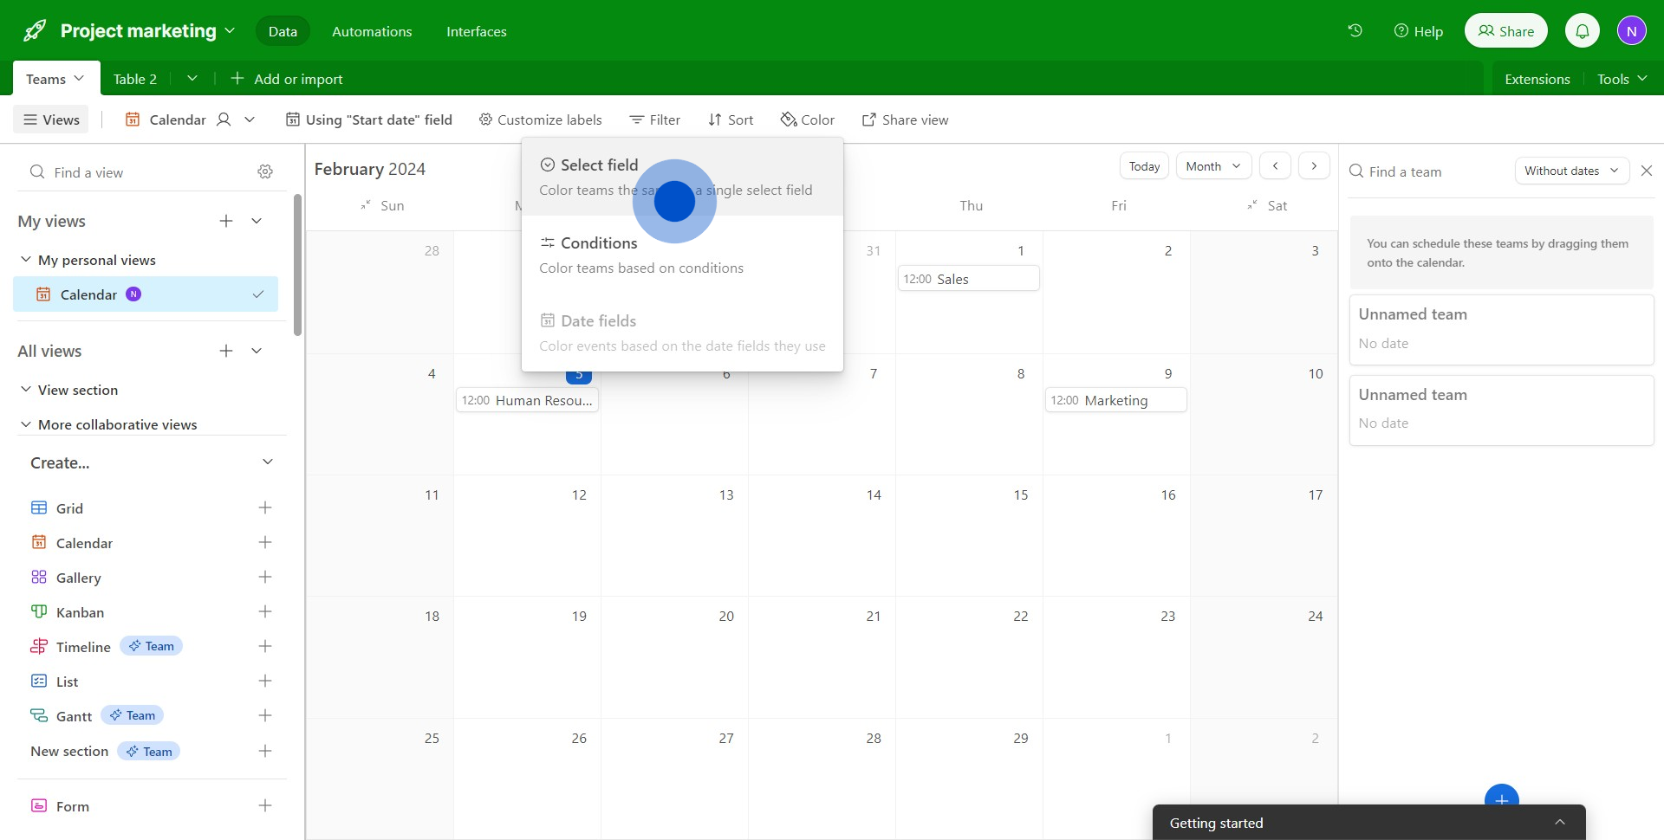Click the blue add record button

pyautogui.click(x=1501, y=798)
